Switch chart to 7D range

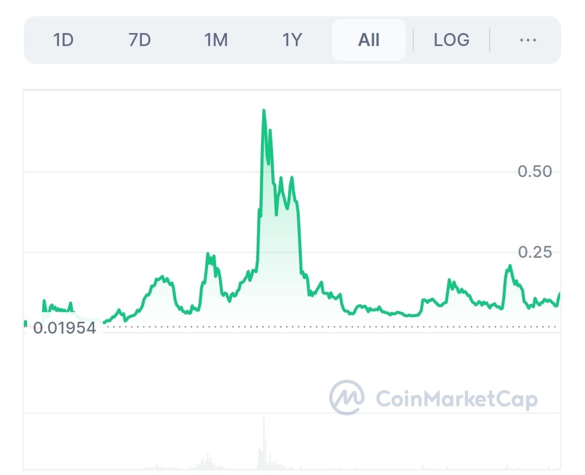[140, 40]
